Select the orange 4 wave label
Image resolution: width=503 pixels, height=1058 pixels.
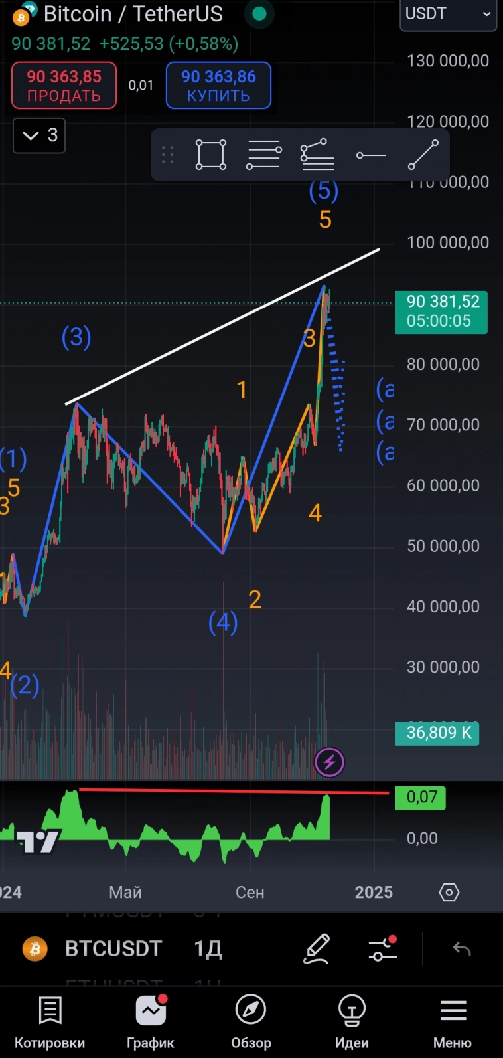point(315,513)
